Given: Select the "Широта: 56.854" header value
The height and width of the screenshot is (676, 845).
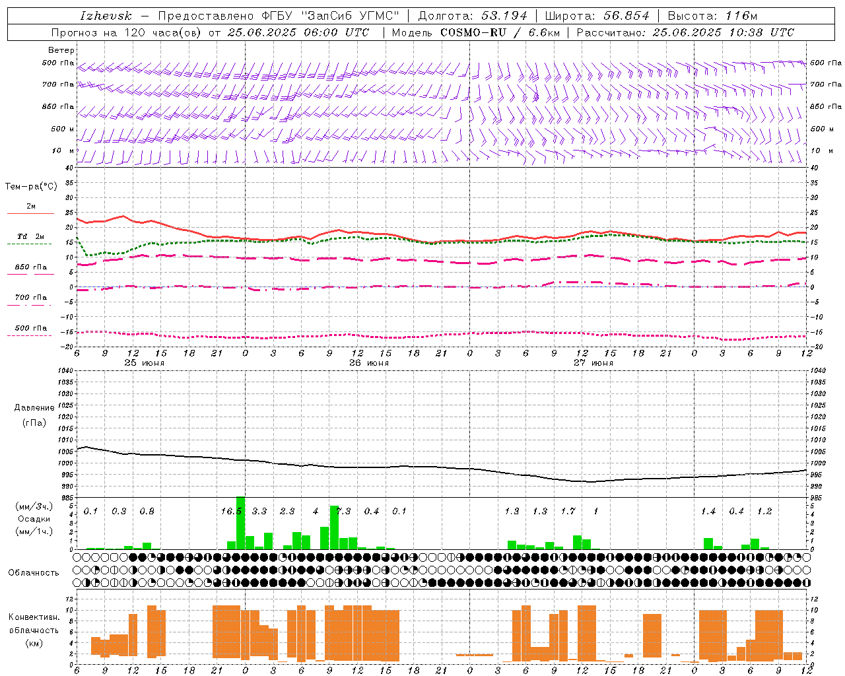Looking at the screenshot, I should [597, 16].
